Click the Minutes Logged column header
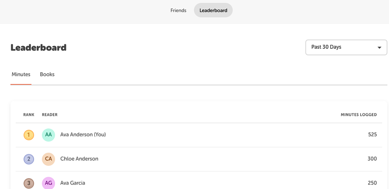This screenshot has height=189, width=389. pyautogui.click(x=358, y=115)
